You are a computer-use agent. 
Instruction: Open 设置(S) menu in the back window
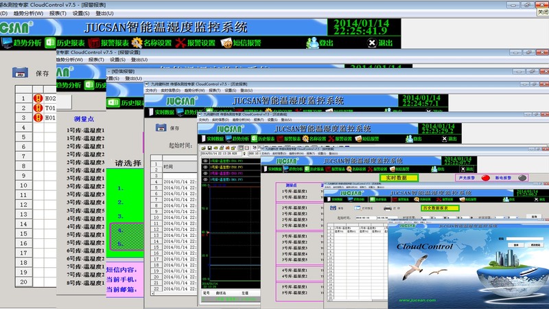point(81,13)
